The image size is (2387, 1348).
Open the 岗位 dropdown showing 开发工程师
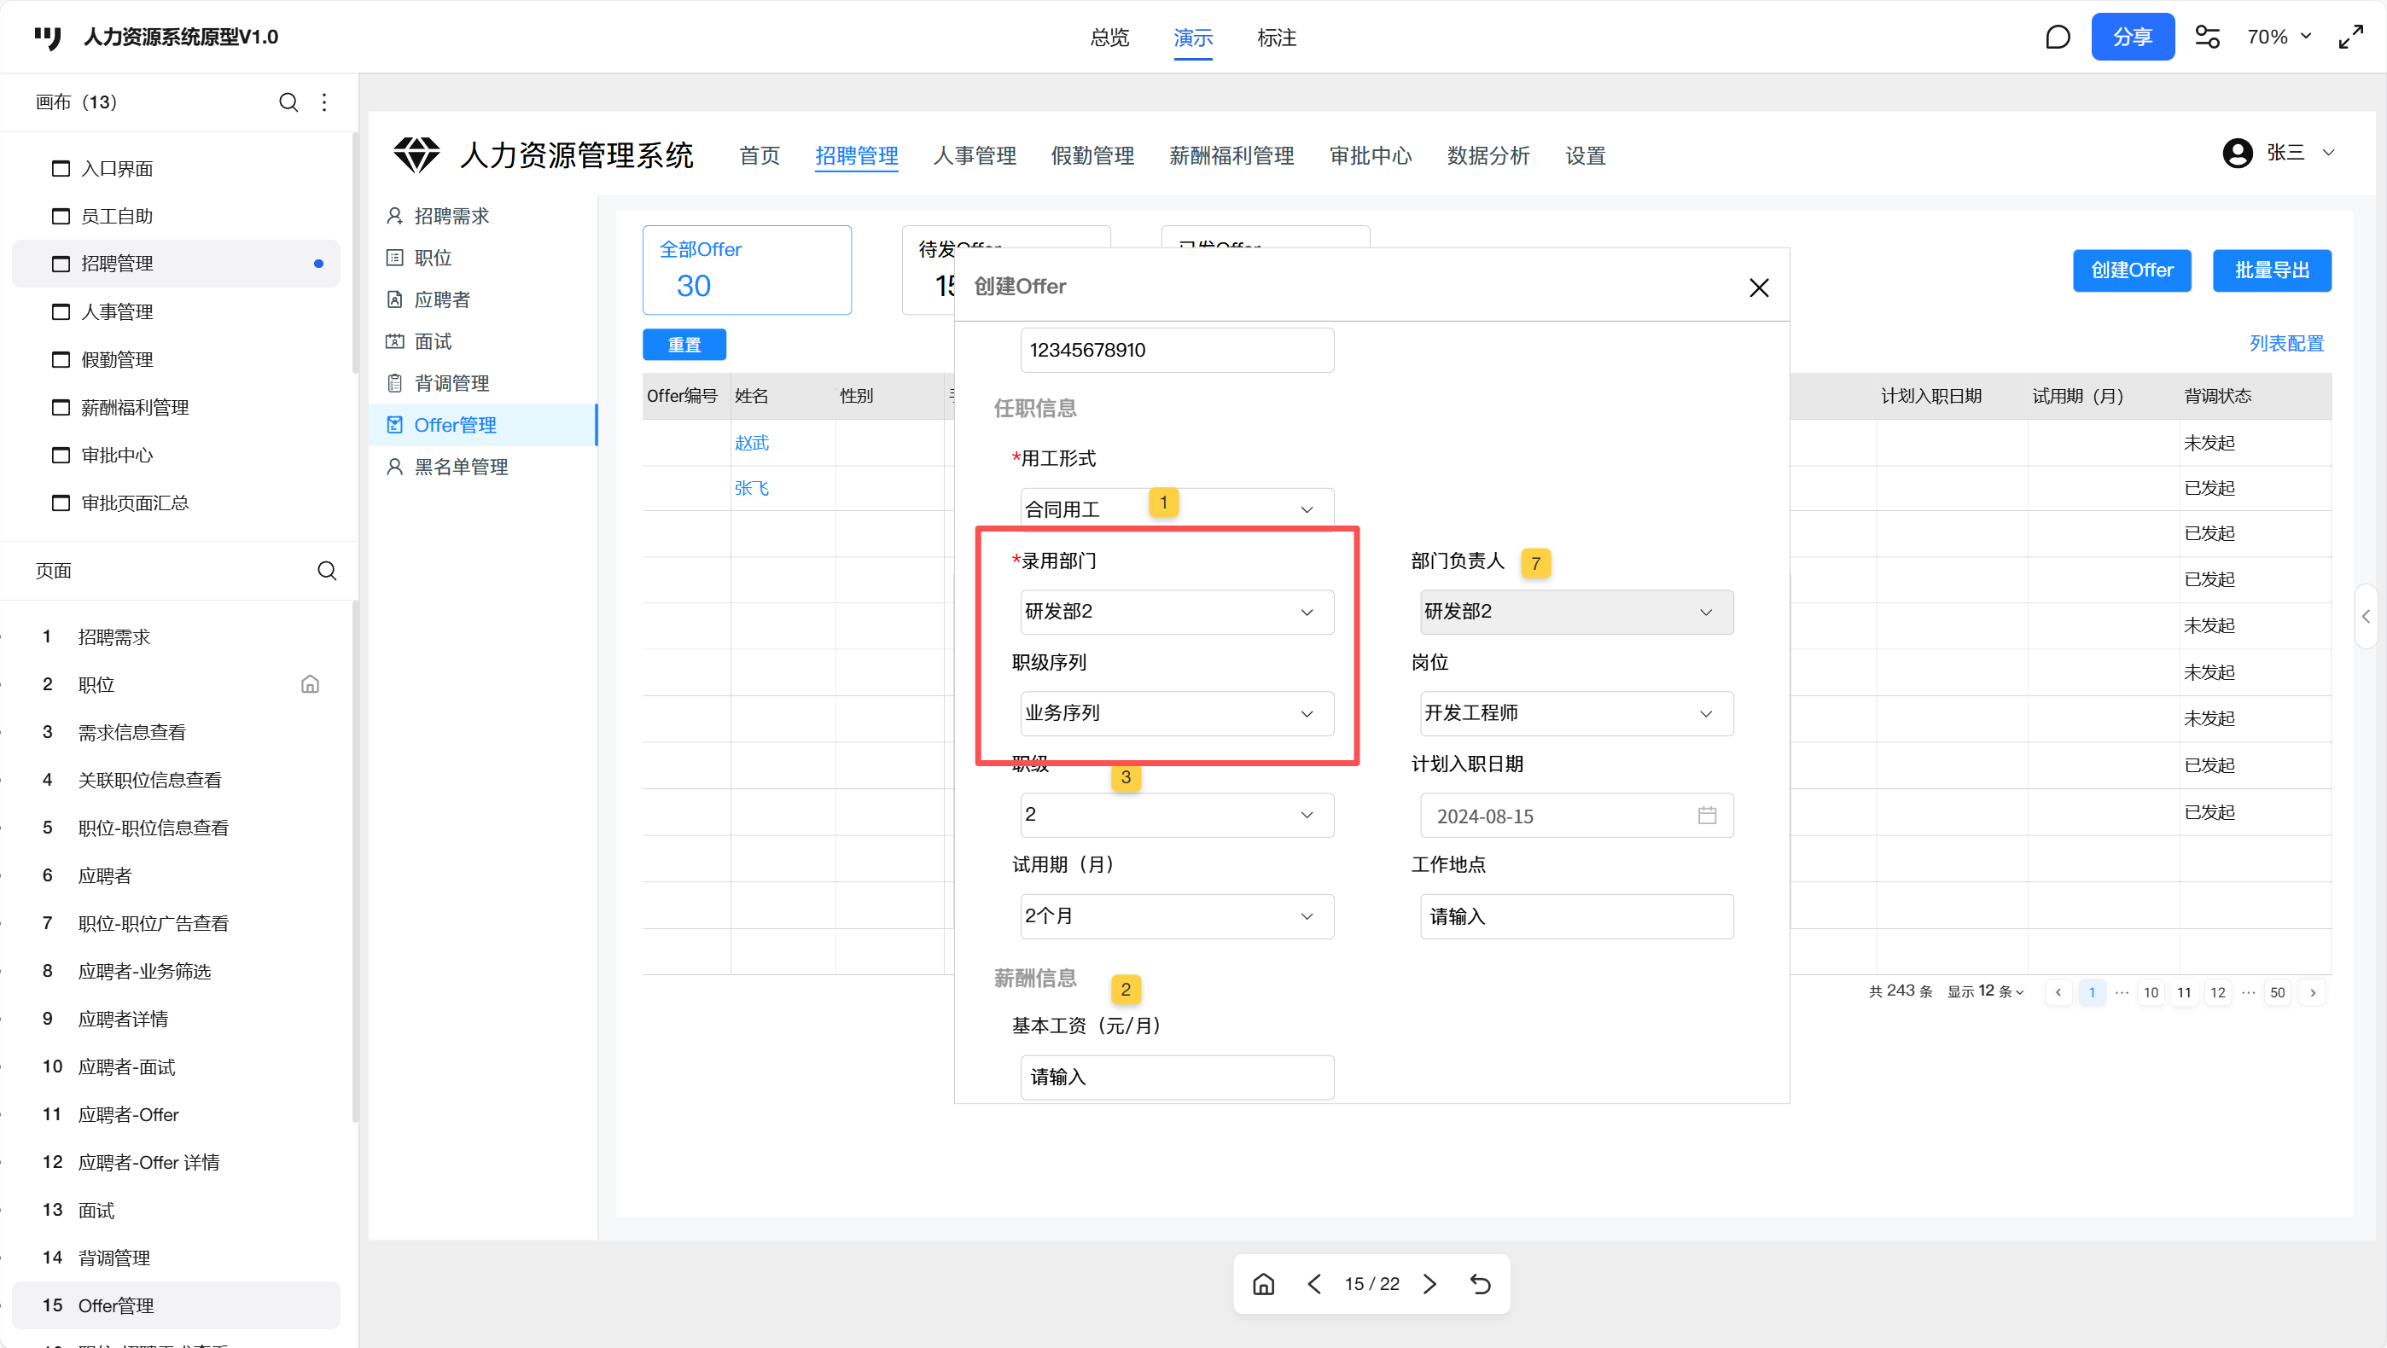tap(1575, 713)
